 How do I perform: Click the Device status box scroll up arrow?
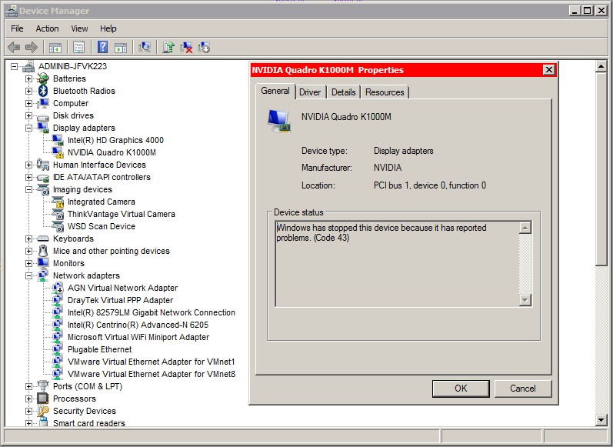(525, 228)
